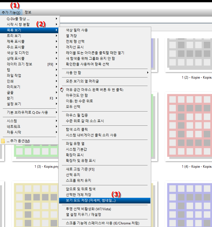Toggle 색상 필터 사용 option
212x227 pixels.
105,30
